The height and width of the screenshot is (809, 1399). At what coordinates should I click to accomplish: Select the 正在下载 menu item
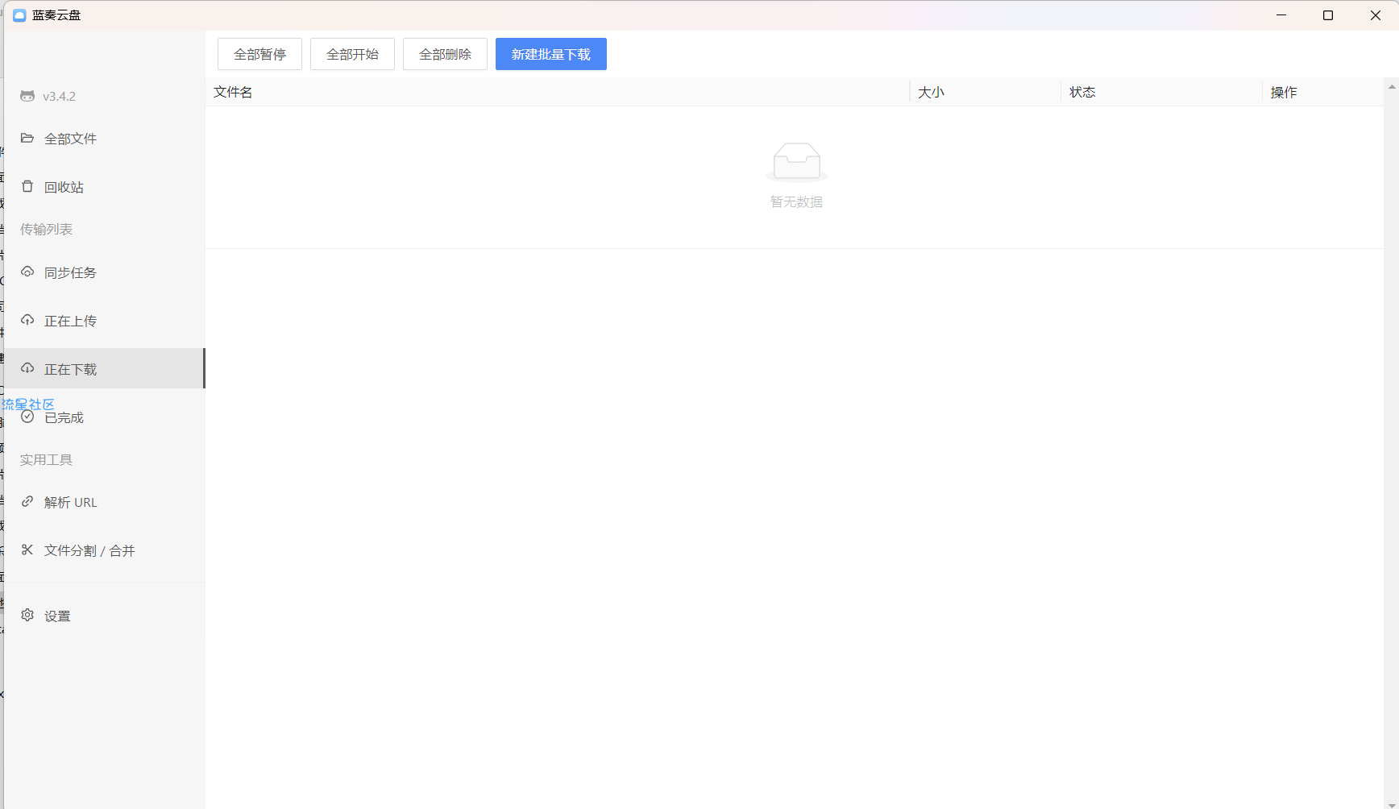click(105, 368)
